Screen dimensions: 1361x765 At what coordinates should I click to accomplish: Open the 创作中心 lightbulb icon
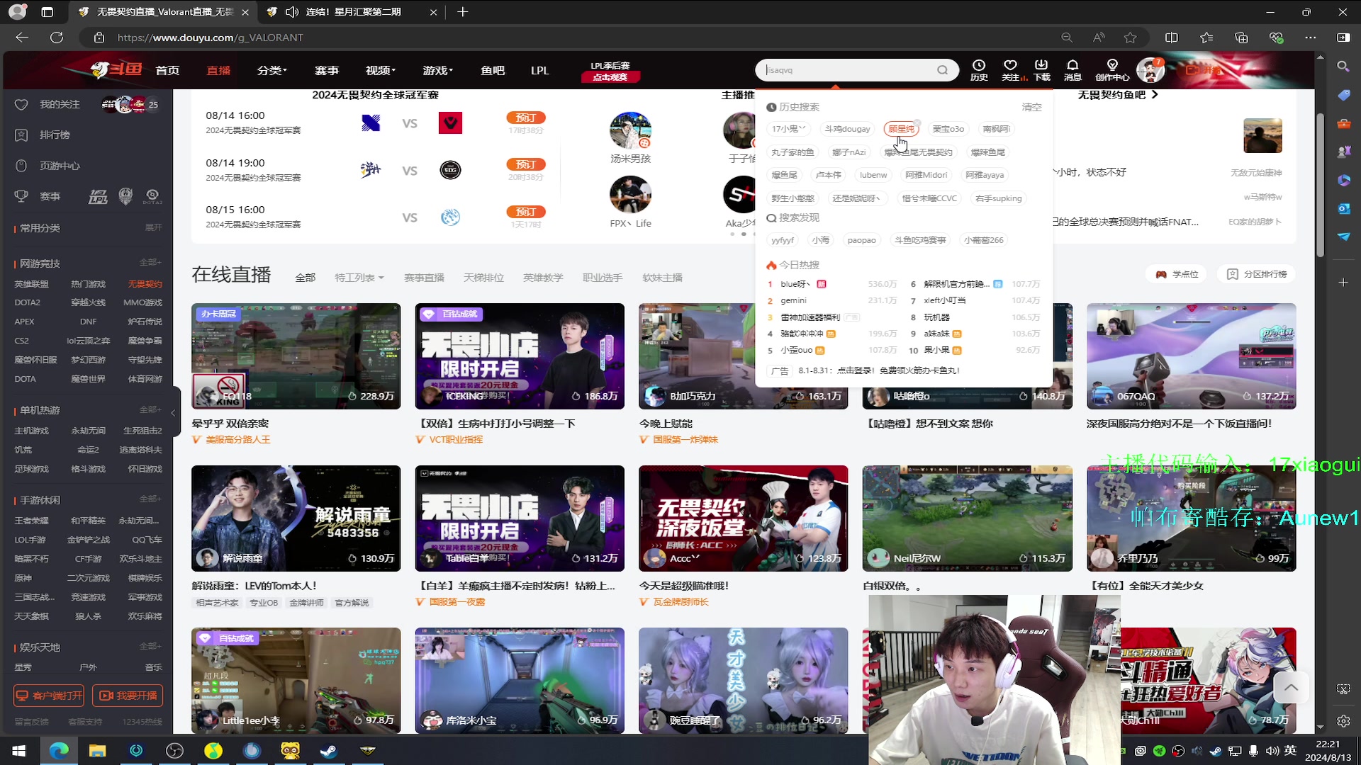1112,70
